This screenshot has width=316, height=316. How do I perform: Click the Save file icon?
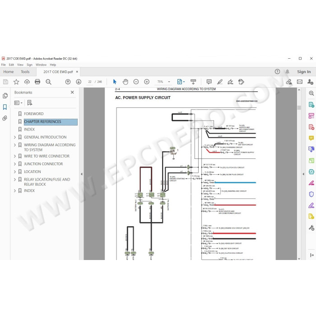pyautogui.click(x=5, y=82)
